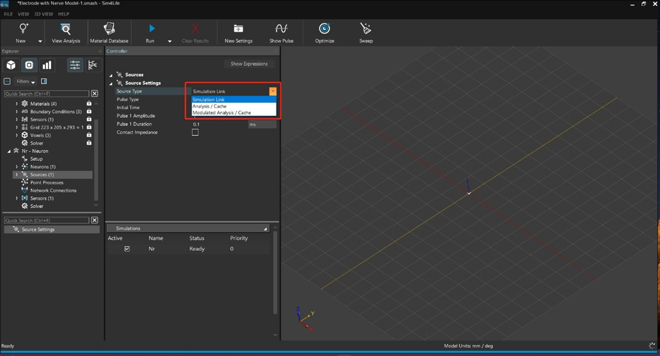
Task: Click the View Analysis icon
Action: 66,29
